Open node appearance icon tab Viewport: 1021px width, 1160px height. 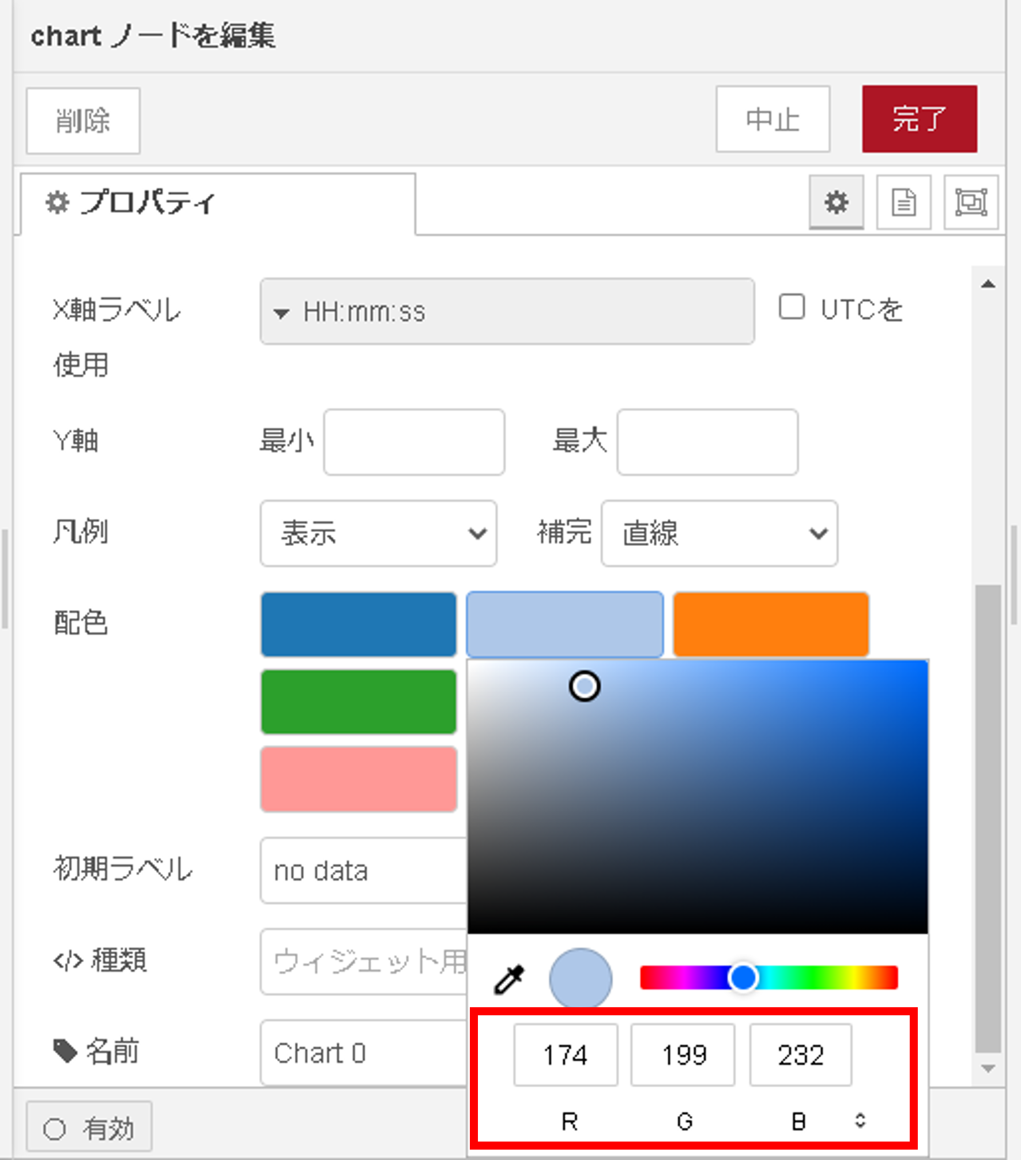[971, 202]
